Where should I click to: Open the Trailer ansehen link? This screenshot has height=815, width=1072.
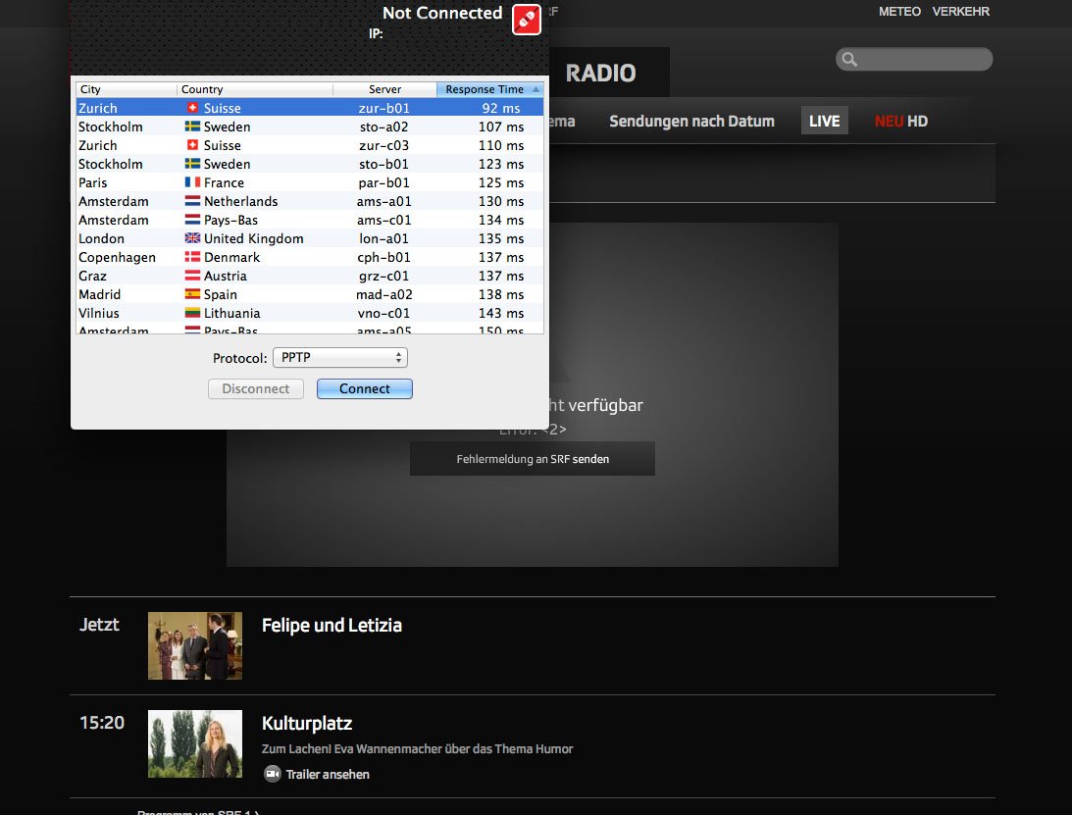point(328,774)
